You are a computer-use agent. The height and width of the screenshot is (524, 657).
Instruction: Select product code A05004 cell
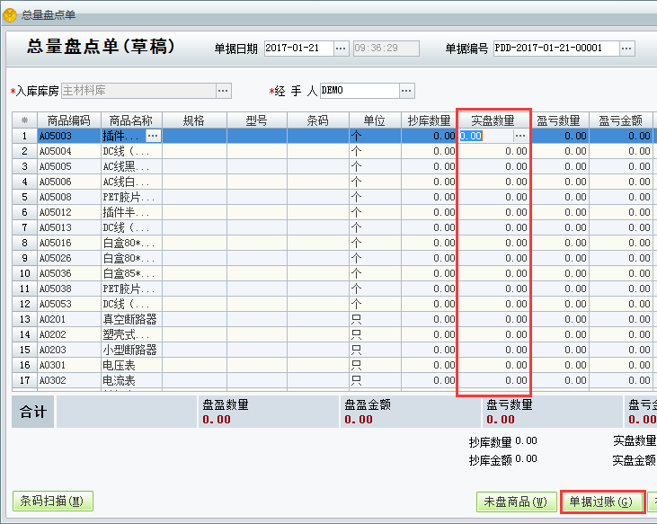click(x=69, y=151)
